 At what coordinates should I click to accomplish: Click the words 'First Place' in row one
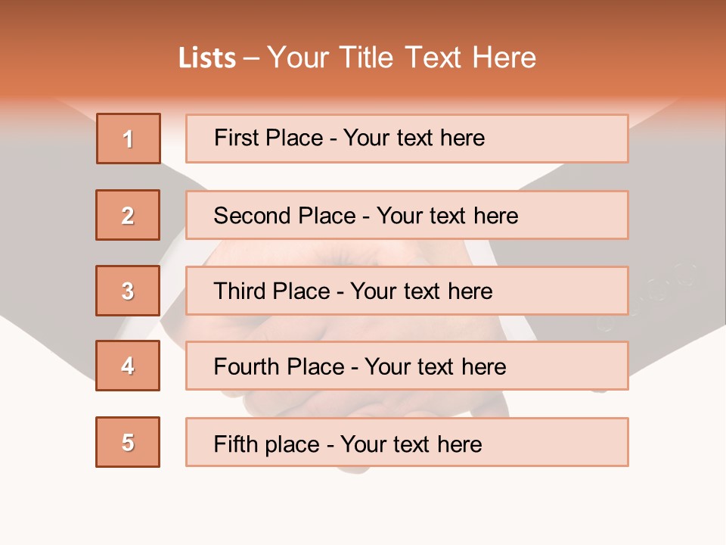pyautogui.click(x=268, y=138)
